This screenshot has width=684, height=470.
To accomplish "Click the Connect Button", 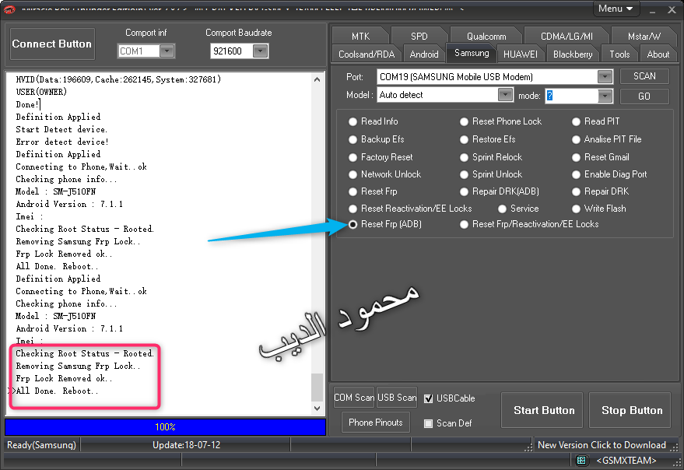I will tap(52, 44).
